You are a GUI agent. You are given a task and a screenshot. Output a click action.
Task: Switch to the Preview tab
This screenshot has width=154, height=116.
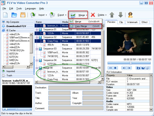click(x=111, y=22)
